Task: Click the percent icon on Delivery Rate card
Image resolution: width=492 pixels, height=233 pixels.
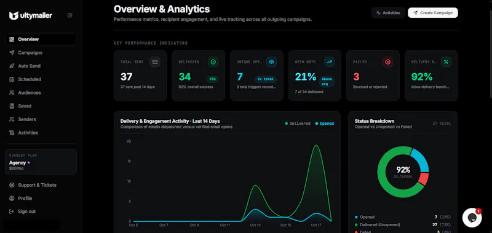Action: coord(446,61)
